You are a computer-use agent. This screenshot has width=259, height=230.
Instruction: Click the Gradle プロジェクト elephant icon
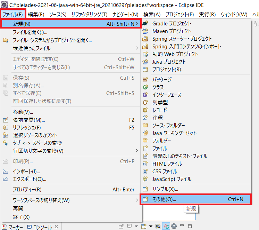[x=145, y=24]
